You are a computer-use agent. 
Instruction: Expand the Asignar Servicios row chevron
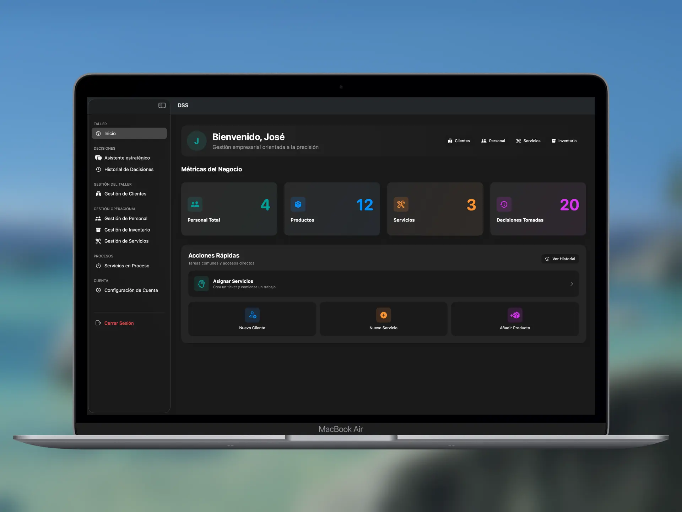point(572,284)
